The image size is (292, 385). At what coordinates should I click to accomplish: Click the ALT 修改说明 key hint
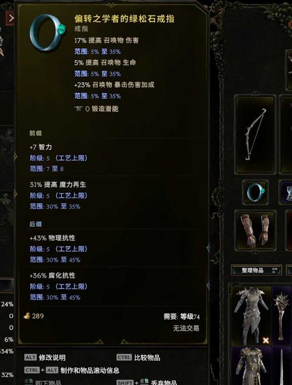(x=45, y=357)
